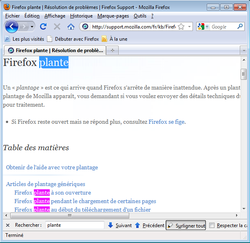Open the Affichage menu
This screenshot has width=250, height=243.
coord(55,16)
